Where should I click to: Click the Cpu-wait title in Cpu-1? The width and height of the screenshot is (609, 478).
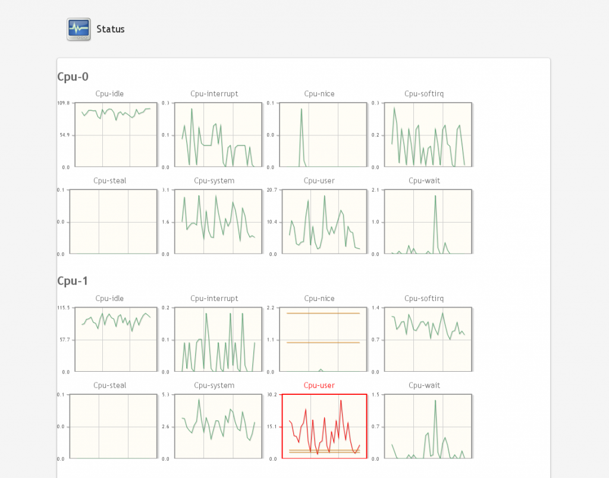424,385
